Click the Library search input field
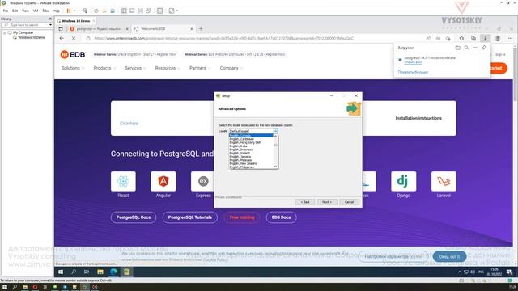The image size is (518, 291). point(25,25)
